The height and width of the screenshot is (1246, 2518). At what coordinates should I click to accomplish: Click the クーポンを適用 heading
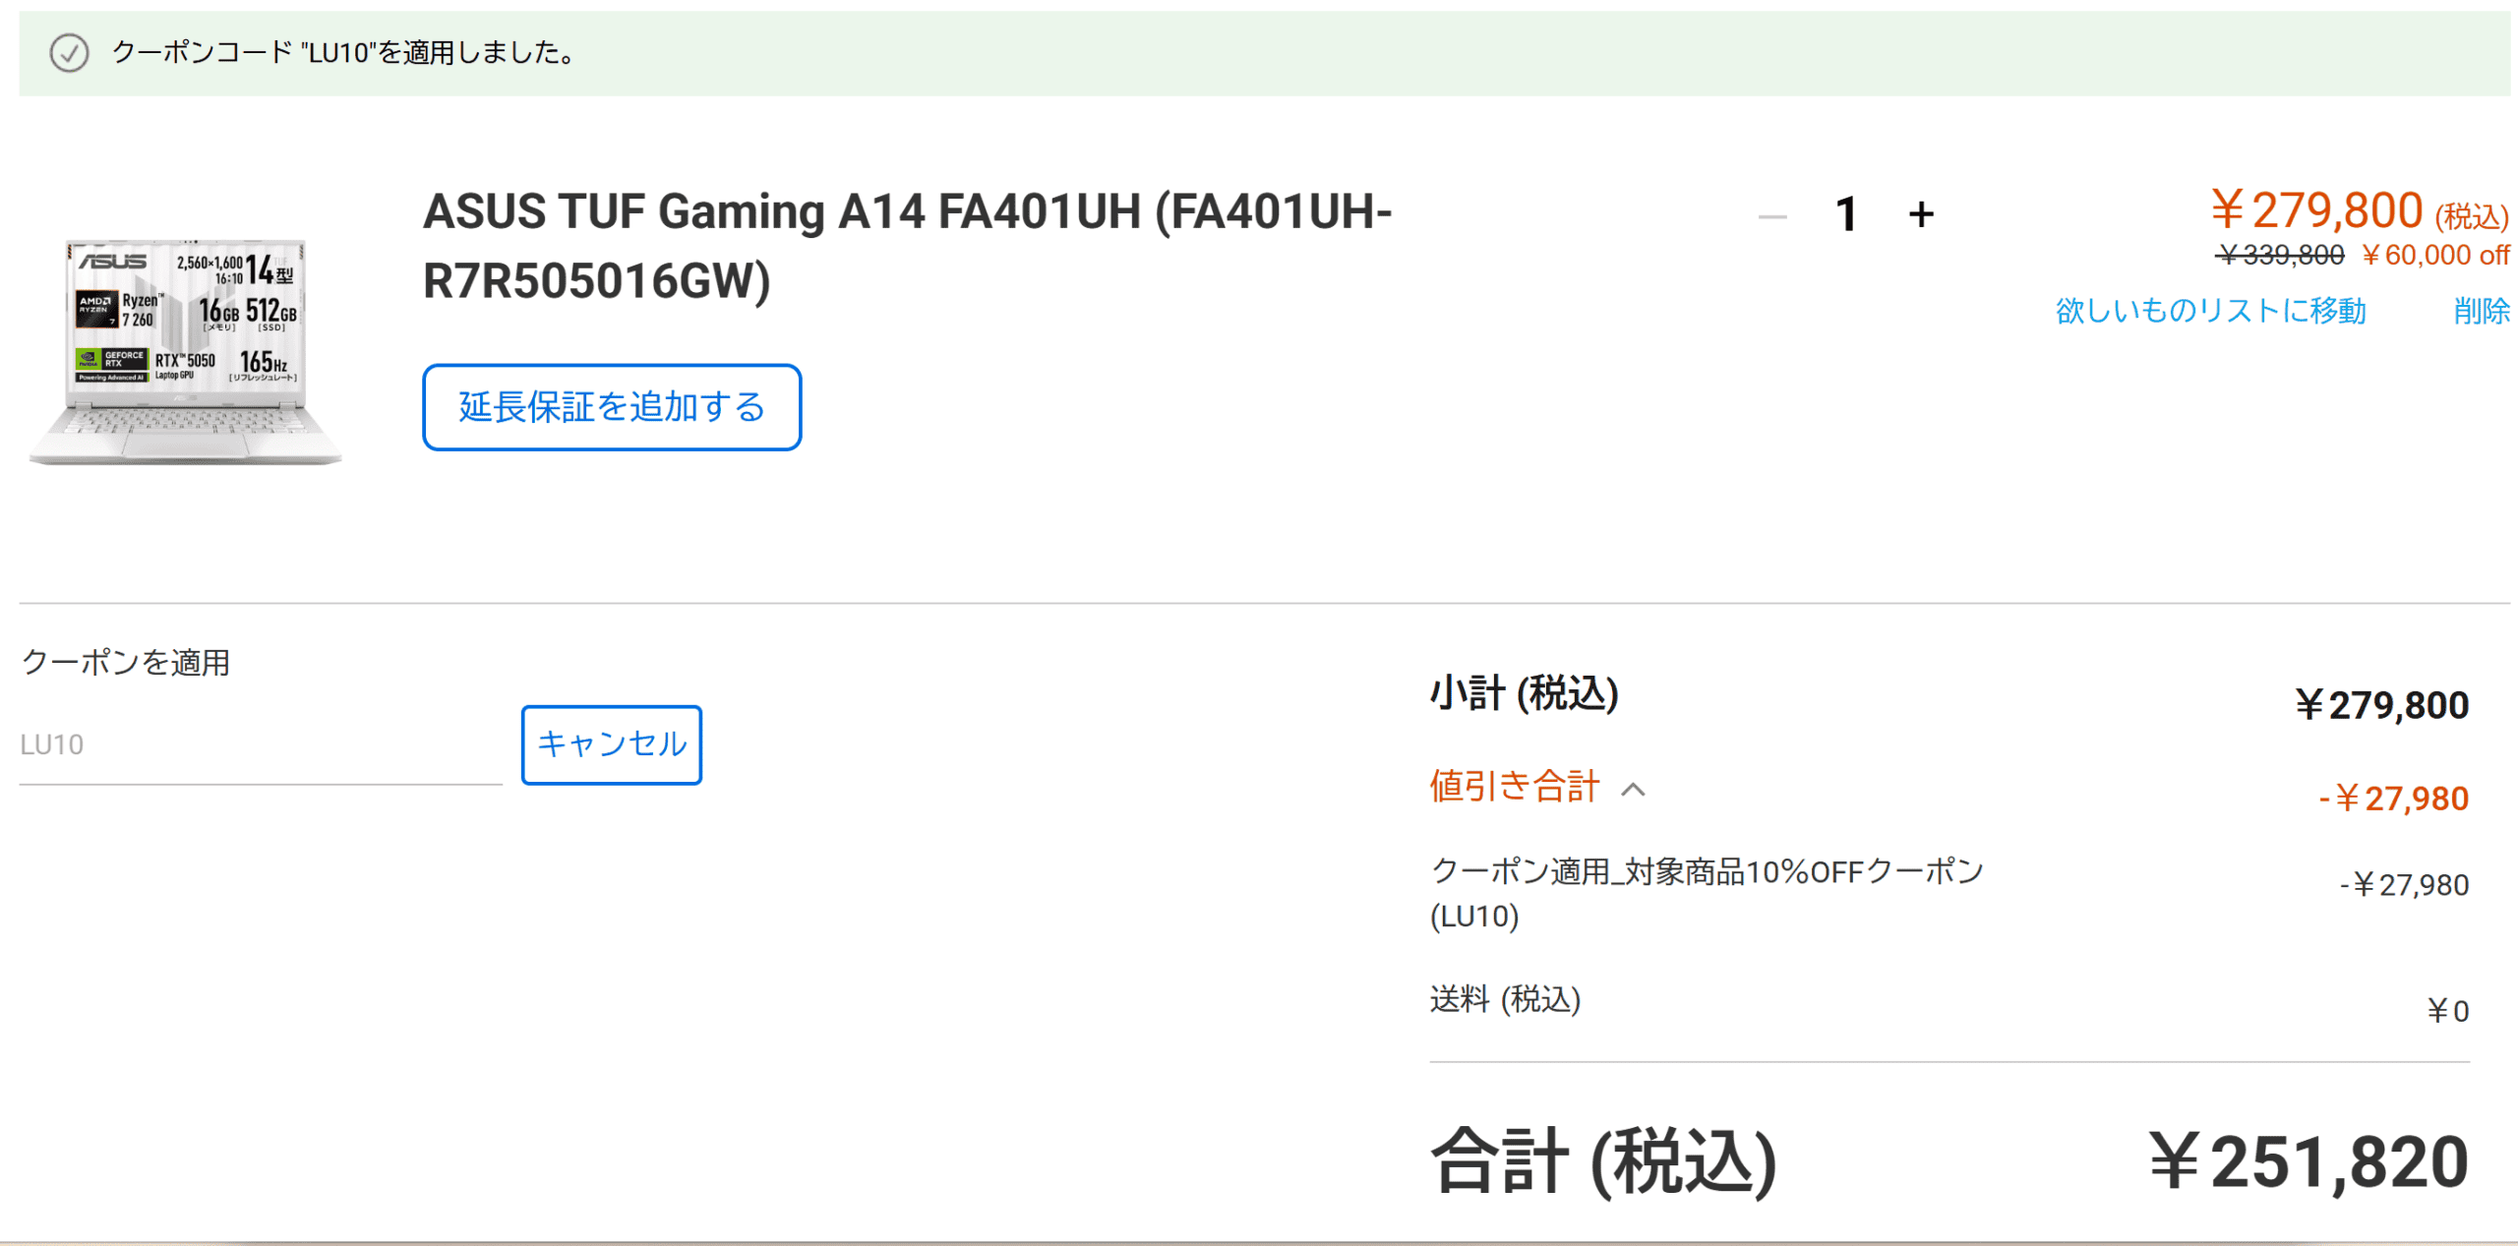(x=126, y=663)
